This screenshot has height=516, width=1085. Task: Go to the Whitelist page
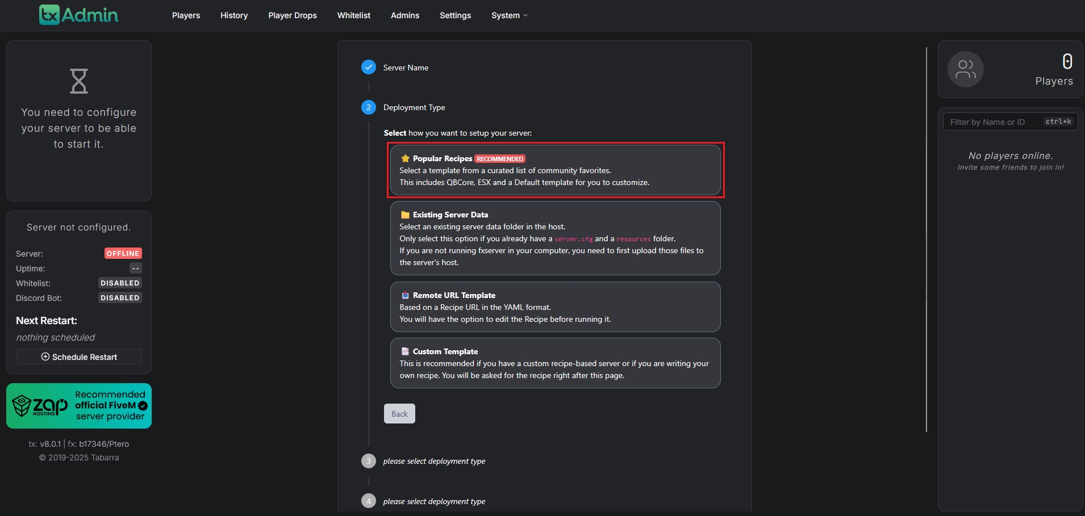click(353, 15)
